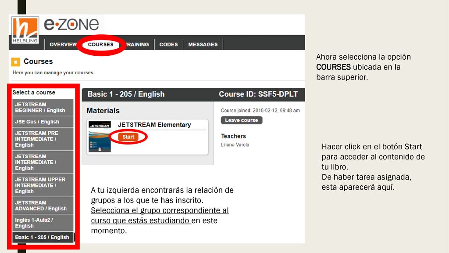Click the Course joined date text

[260, 110]
